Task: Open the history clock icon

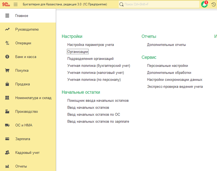Action: coord(213,4)
